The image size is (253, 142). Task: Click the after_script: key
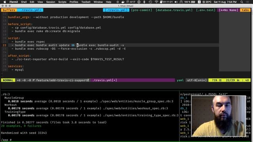click(x=19, y=56)
